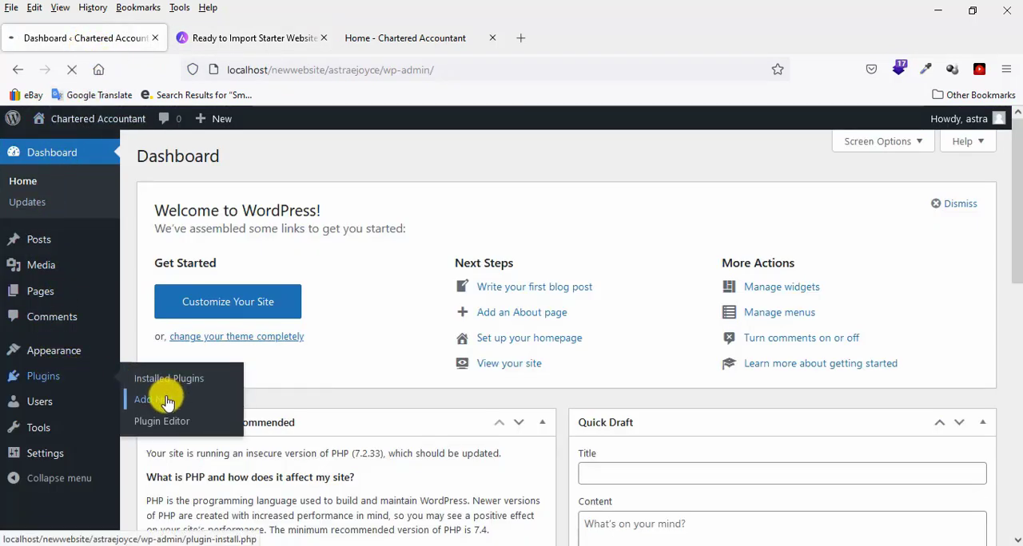
Task: Toggle PHP update panel collapse triangle
Action: coord(543,422)
